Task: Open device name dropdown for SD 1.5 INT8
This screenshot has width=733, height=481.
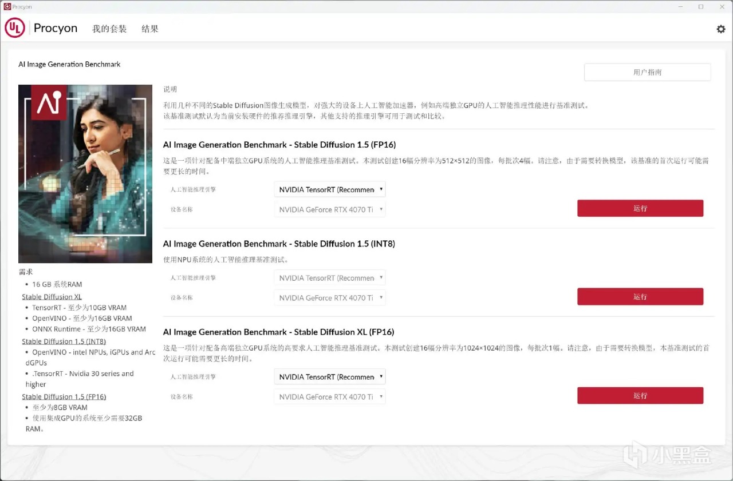Action: tap(330, 297)
